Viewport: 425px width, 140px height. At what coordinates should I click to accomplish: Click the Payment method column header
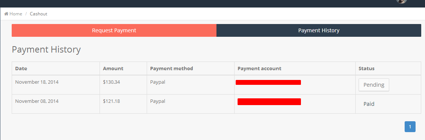tap(172, 69)
